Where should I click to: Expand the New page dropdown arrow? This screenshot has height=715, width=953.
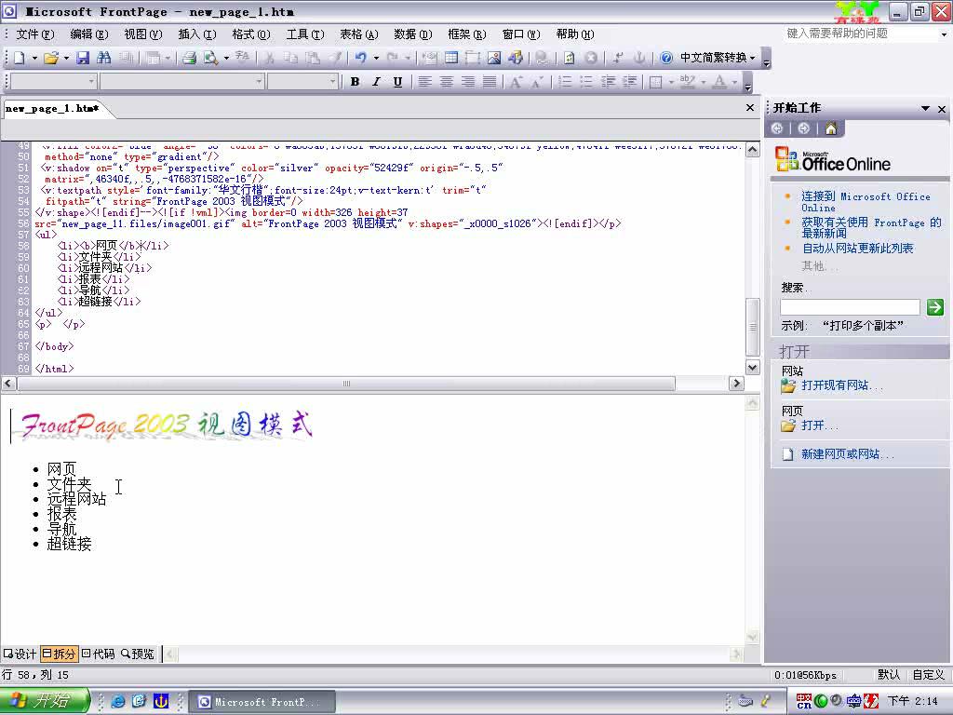tap(34, 59)
